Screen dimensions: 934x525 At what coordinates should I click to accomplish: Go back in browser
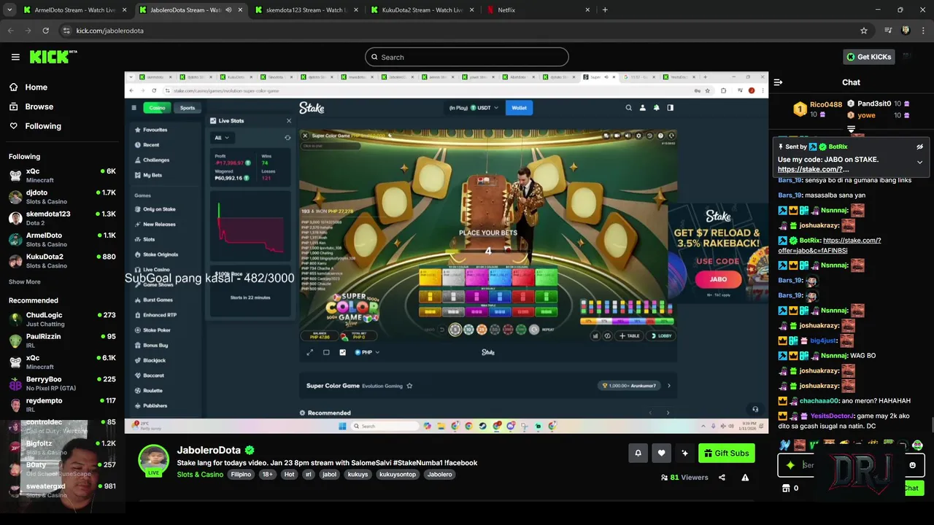click(x=10, y=31)
